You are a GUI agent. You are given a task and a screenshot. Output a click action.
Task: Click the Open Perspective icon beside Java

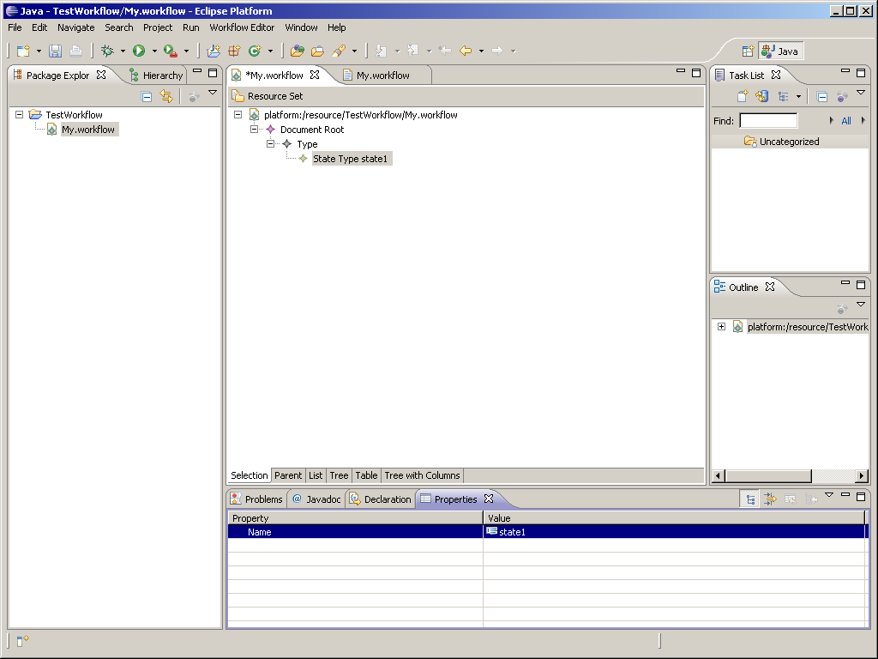click(x=748, y=51)
